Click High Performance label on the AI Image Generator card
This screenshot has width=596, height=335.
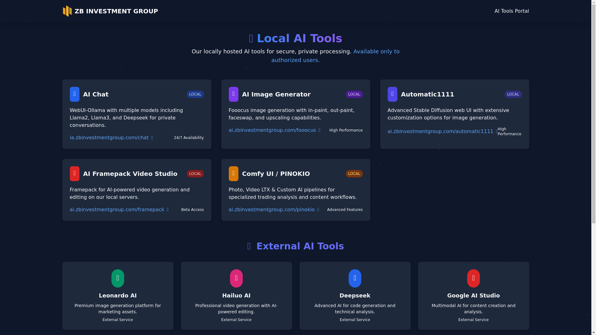click(x=346, y=130)
